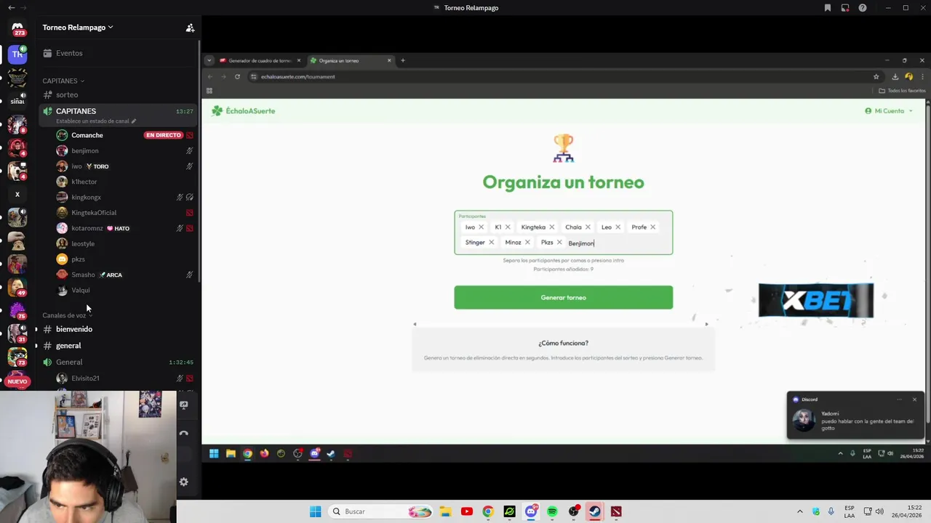
Task: Edit channel status via Establece un estado de canal
Action: coord(96,121)
